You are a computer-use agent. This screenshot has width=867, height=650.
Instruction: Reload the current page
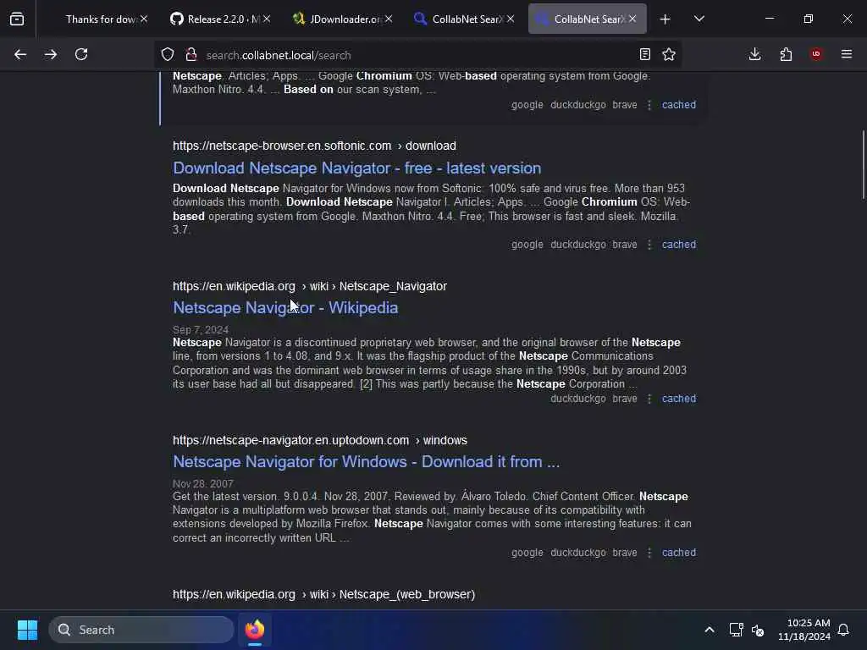click(81, 54)
